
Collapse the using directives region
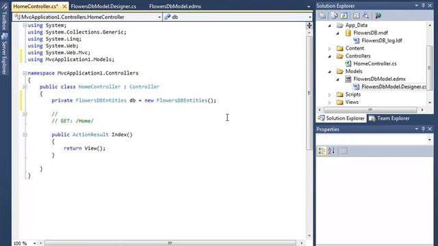click(25, 25)
